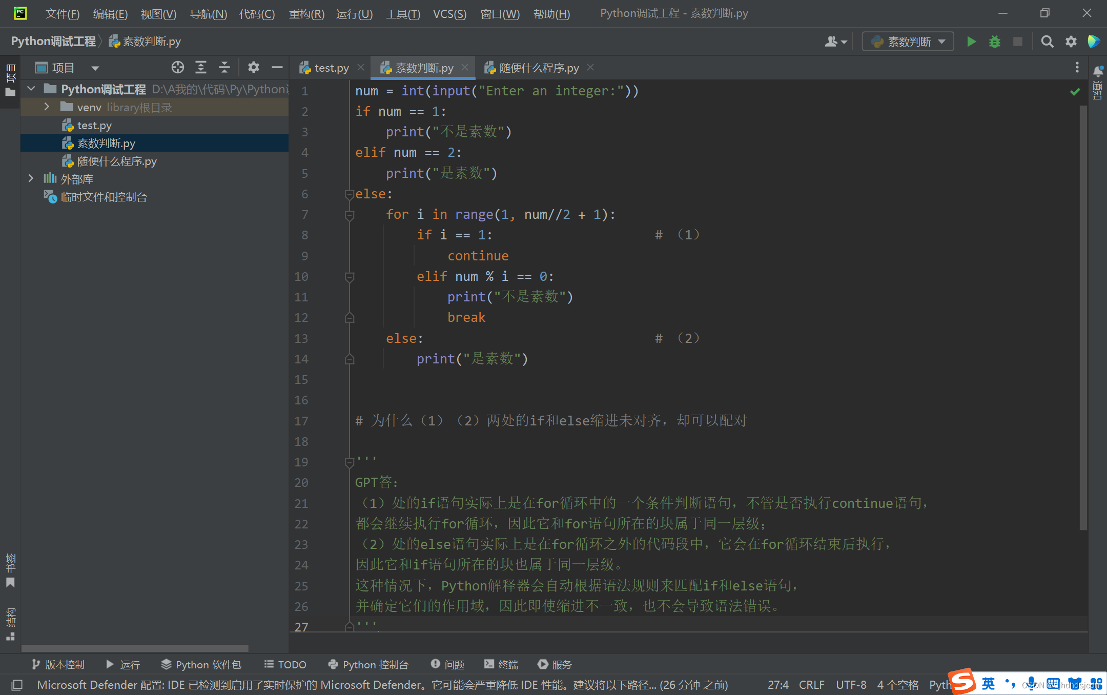
Task: Click the stop process square icon
Action: [x=1018, y=42]
